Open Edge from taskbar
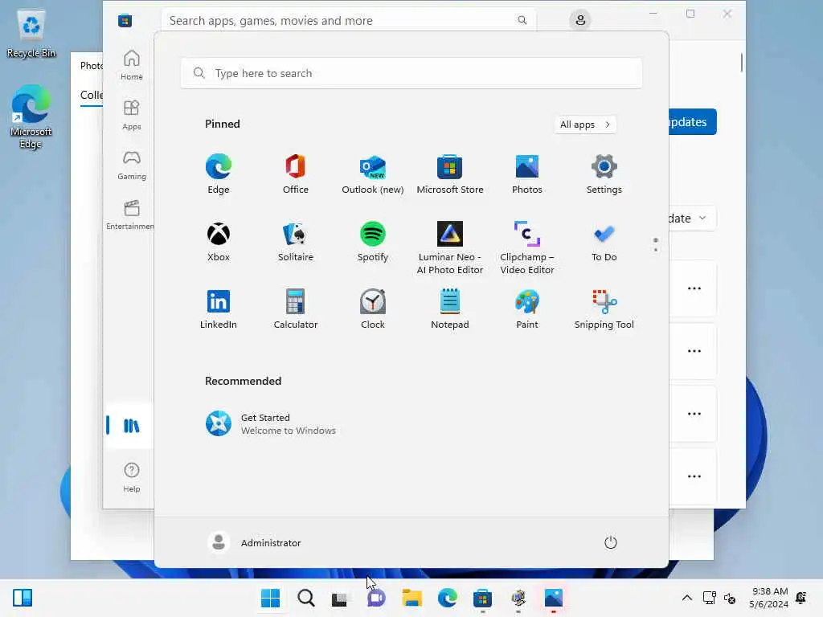Screen dimensions: 823x617 (x=447, y=598)
